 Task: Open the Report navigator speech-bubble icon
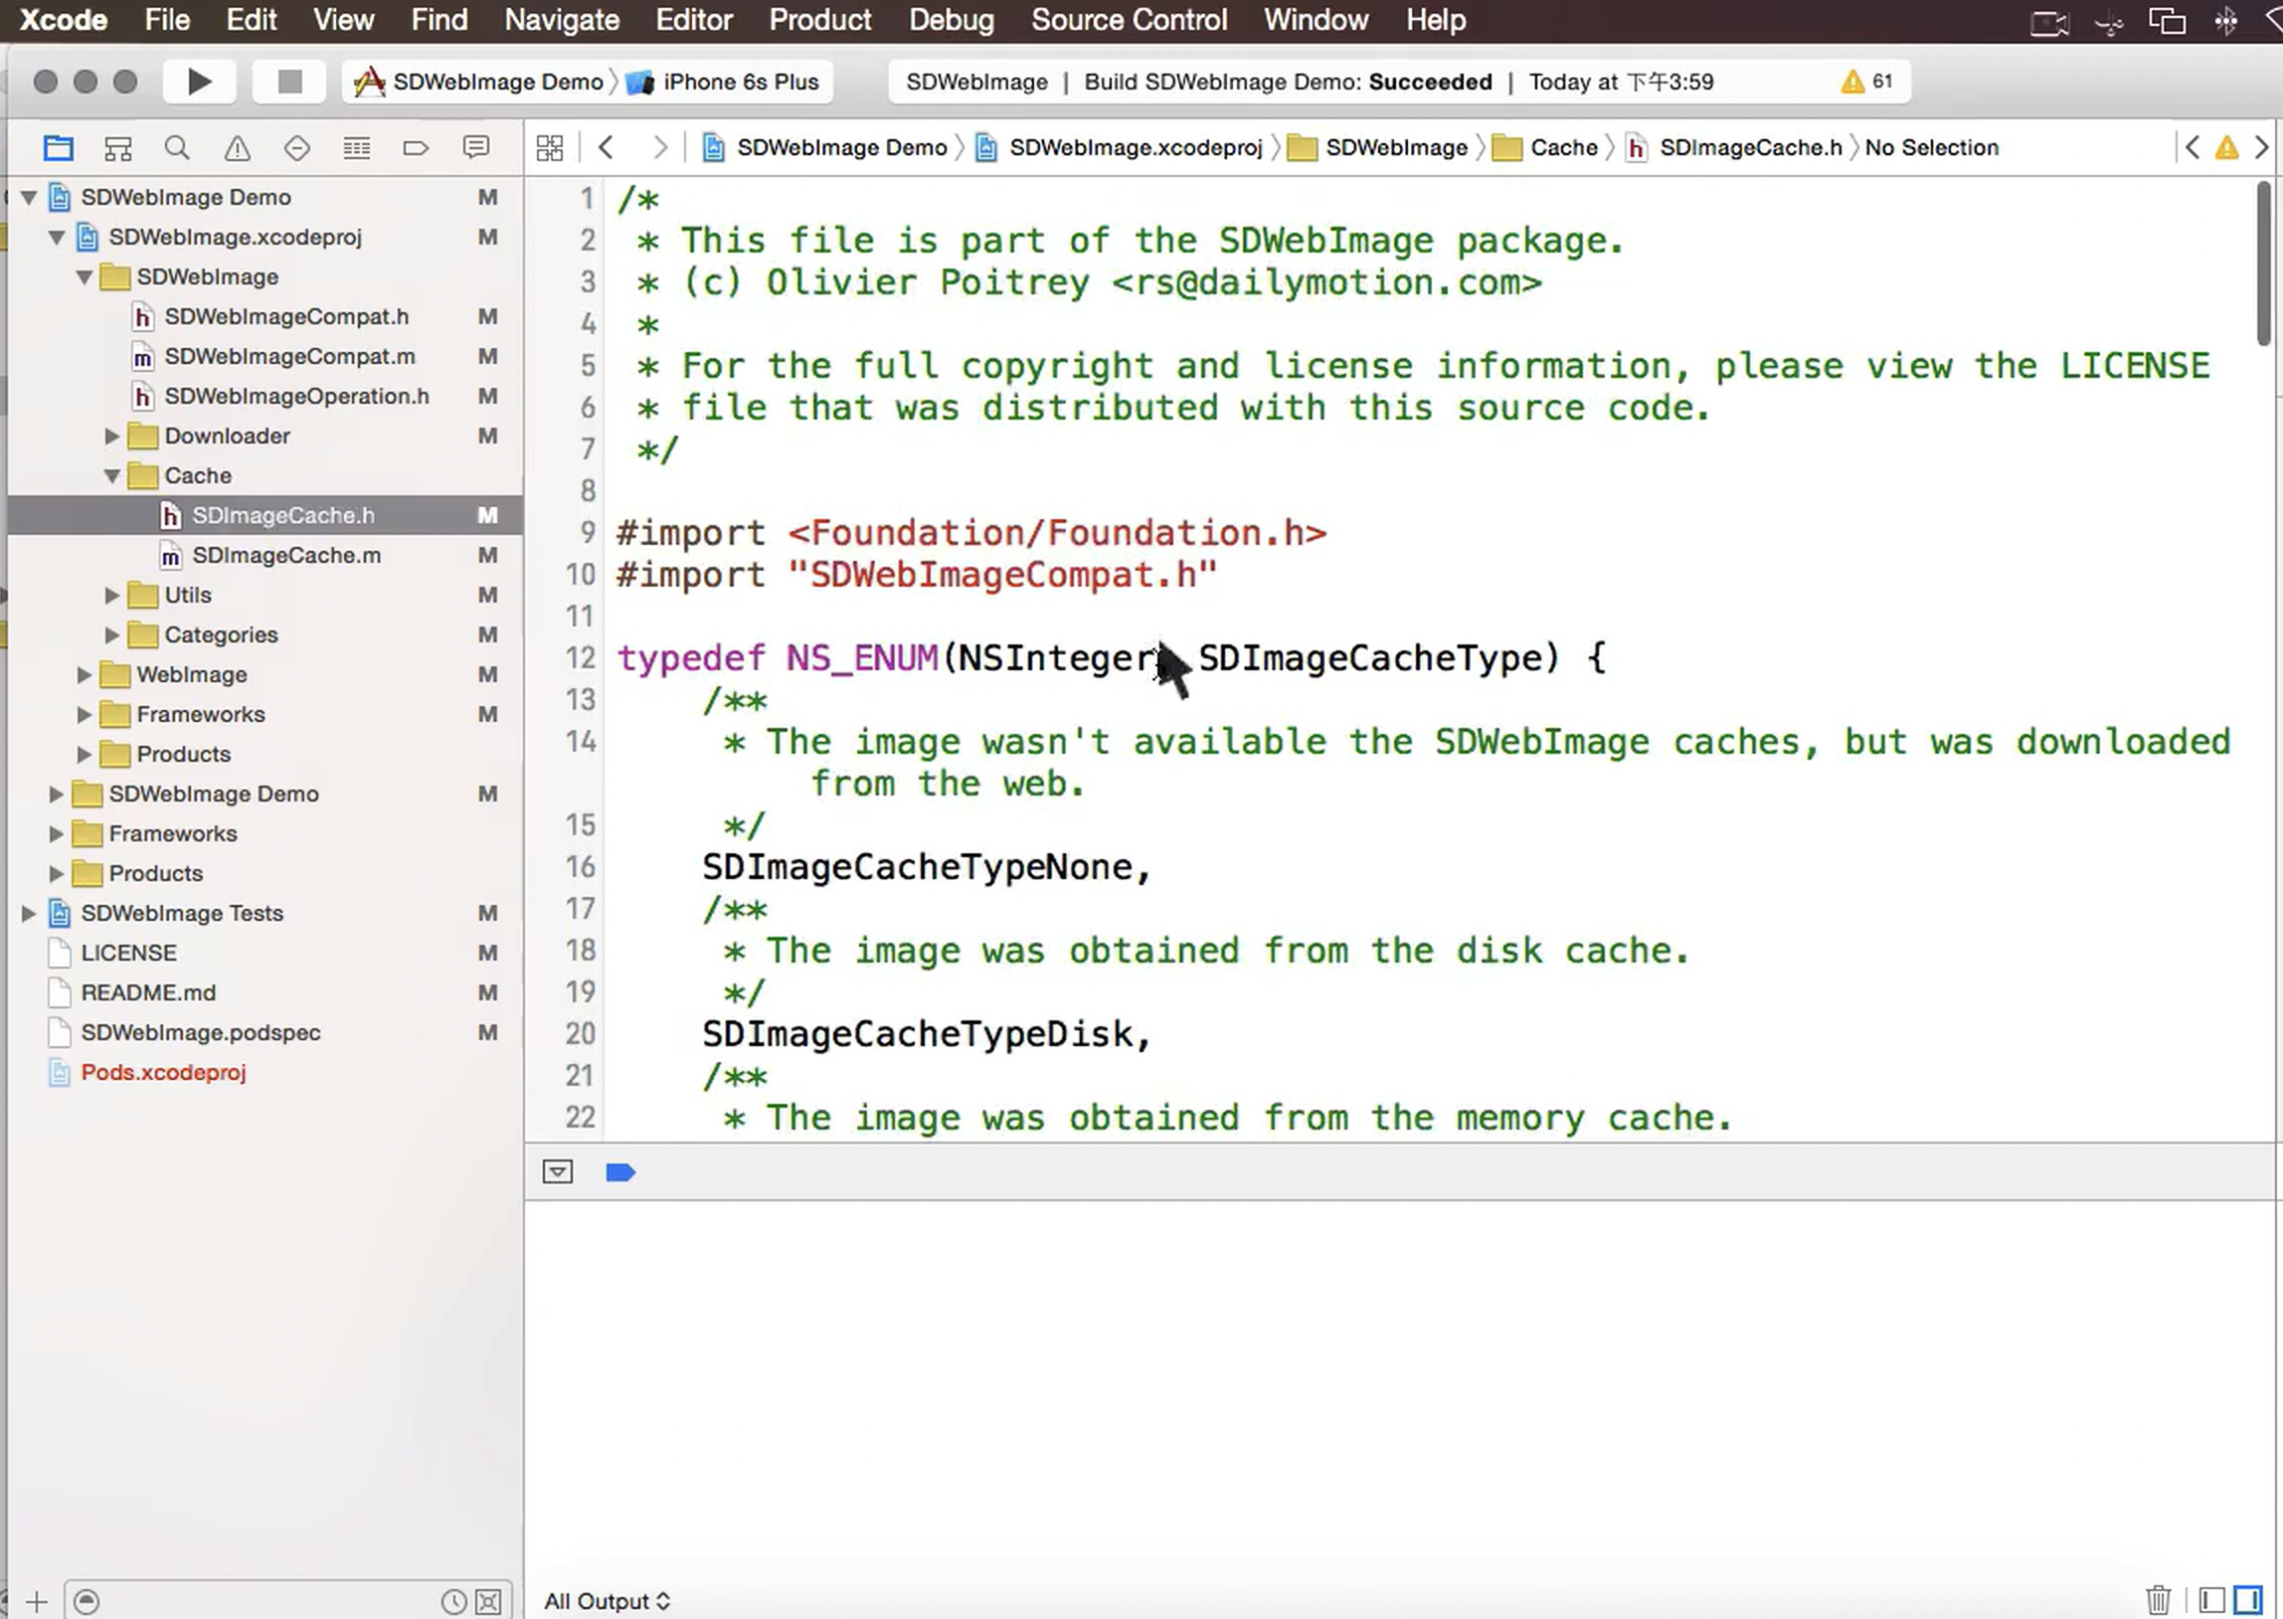click(x=476, y=147)
